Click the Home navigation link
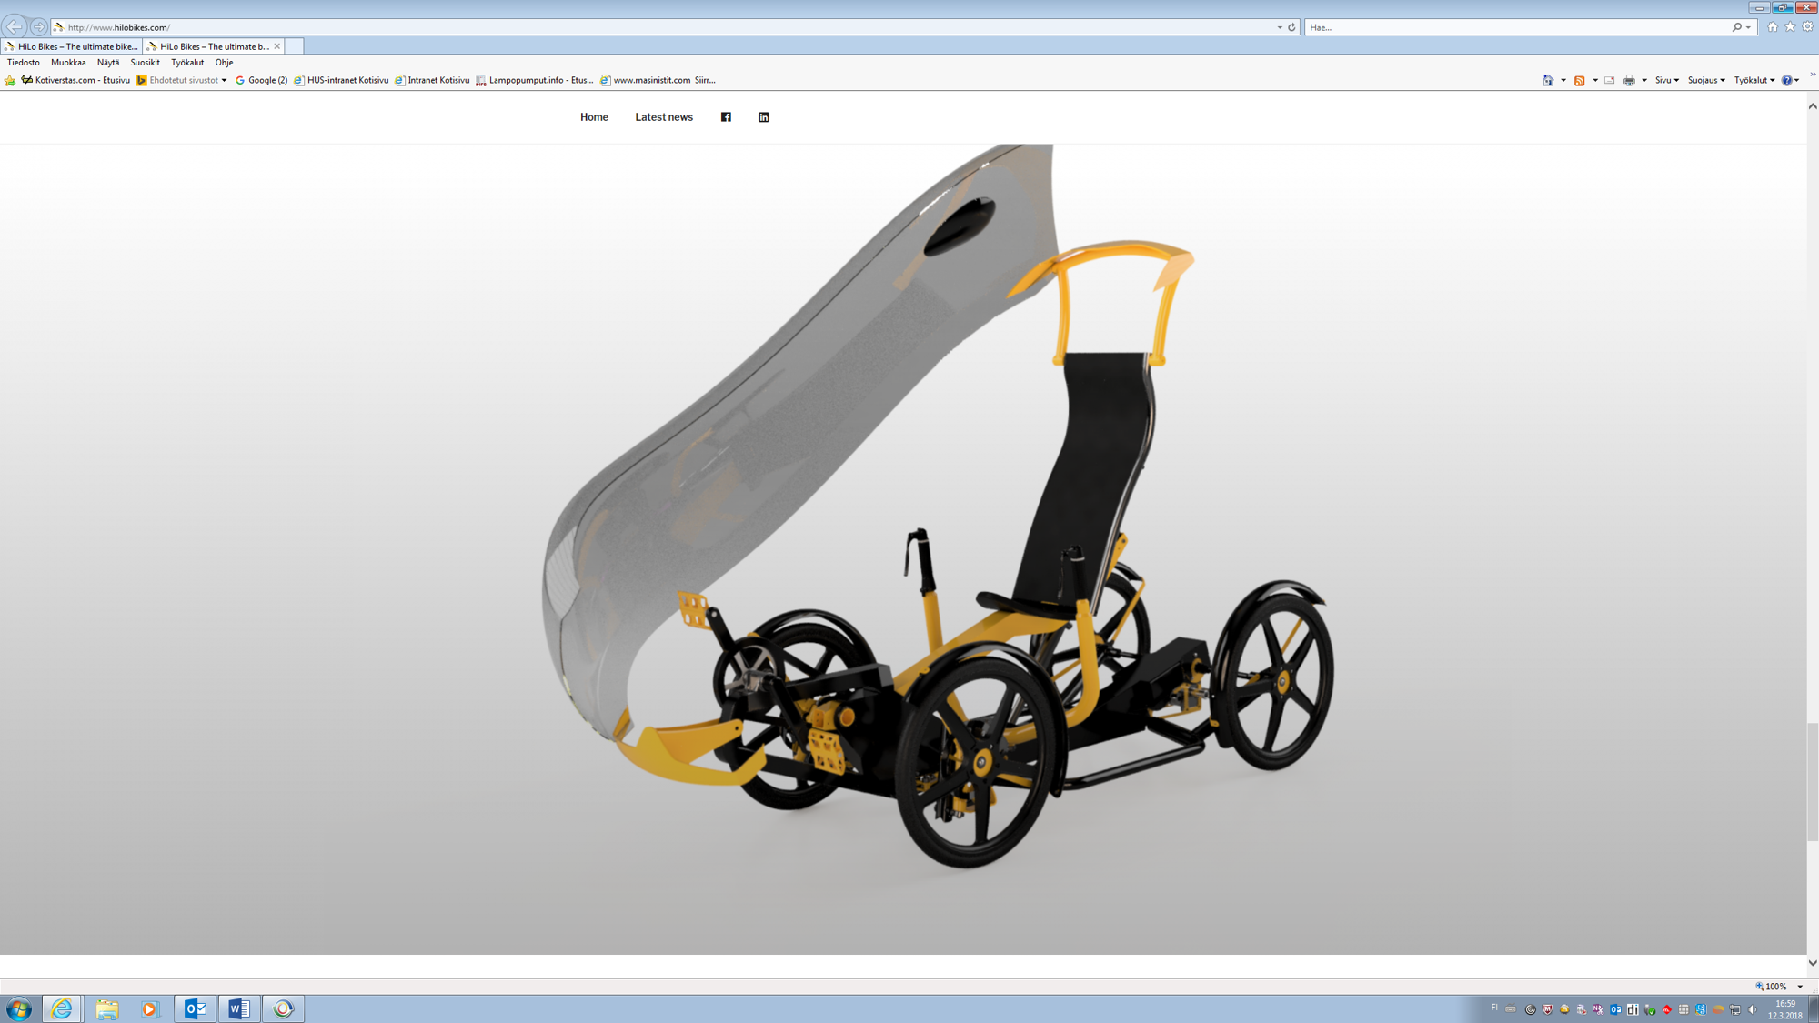Image resolution: width=1819 pixels, height=1023 pixels. point(594,117)
